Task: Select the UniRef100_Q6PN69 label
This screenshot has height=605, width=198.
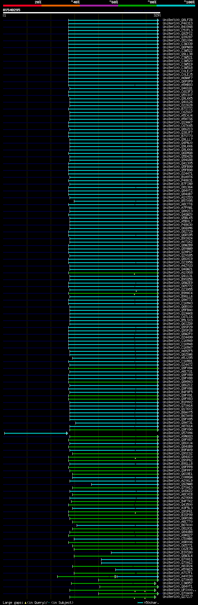Action: point(178,47)
